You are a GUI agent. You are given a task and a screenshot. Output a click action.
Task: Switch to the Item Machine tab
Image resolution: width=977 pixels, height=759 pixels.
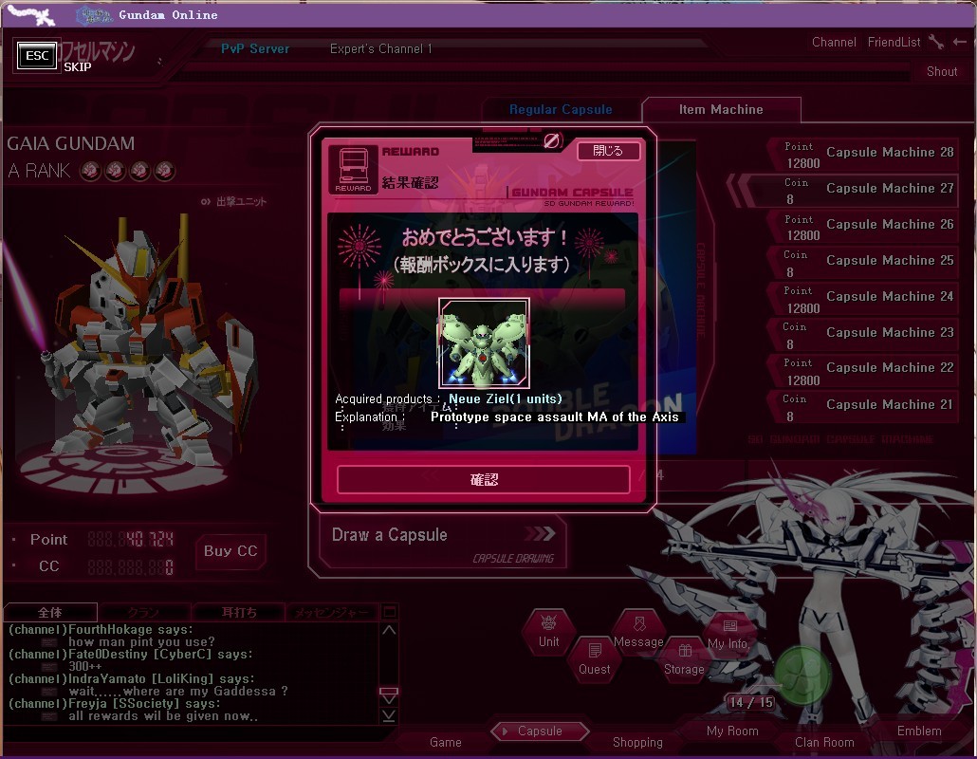(721, 110)
